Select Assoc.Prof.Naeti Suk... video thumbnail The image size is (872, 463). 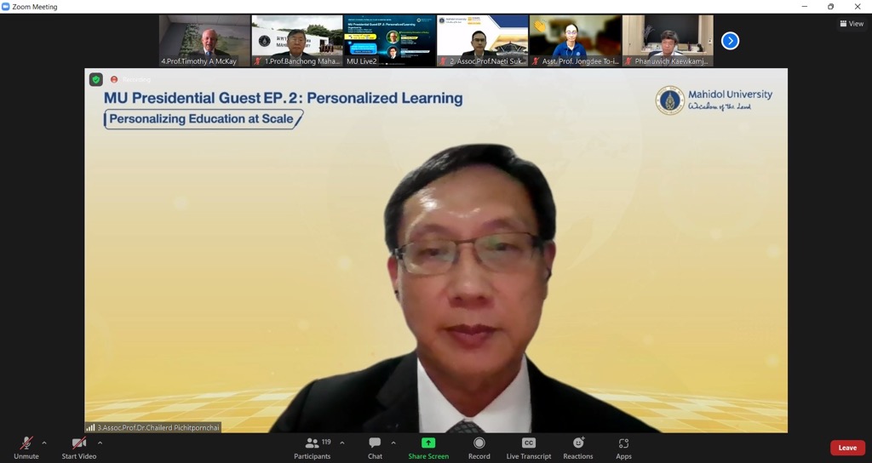point(483,41)
